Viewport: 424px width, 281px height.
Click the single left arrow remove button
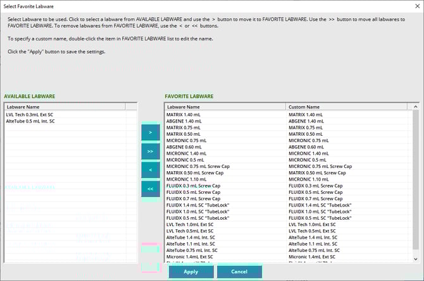tap(150, 170)
